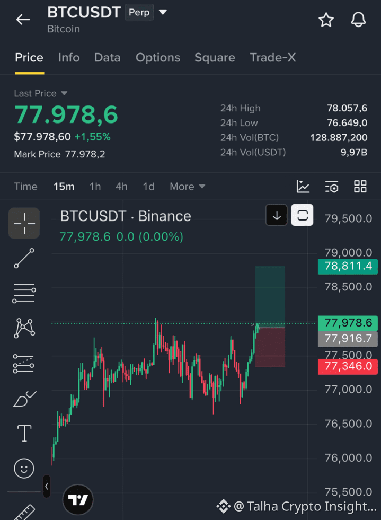Select the crosshair cursor tool
This screenshot has height=520, width=381.
pyautogui.click(x=24, y=223)
